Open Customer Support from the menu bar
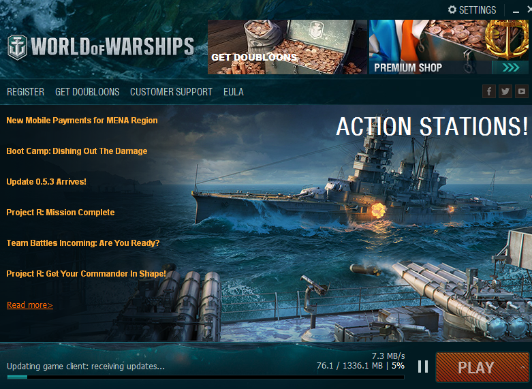 tap(172, 92)
